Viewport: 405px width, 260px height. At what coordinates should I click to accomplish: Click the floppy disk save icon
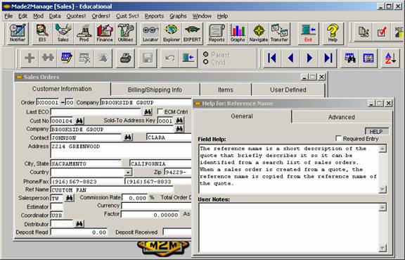click(148, 58)
